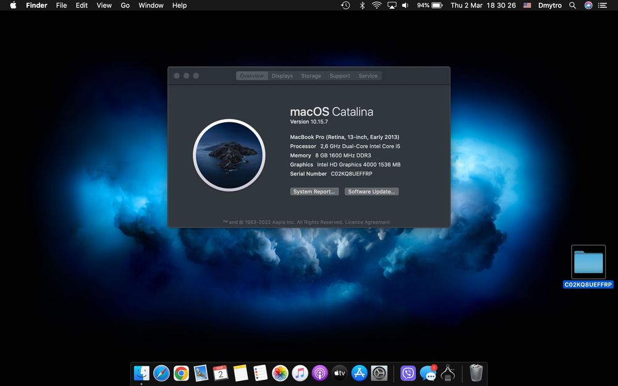
Task: Click the macOS Catalina title text
Action: pos(331,111)
